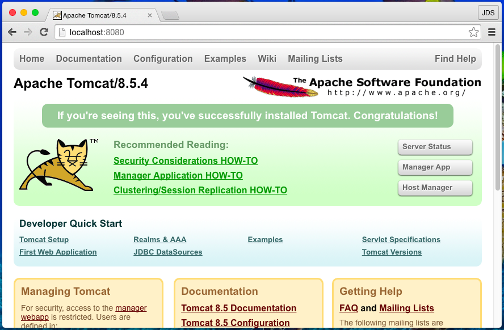Reload the page with the refresh icon
The image size is (504, 330).
44,32
